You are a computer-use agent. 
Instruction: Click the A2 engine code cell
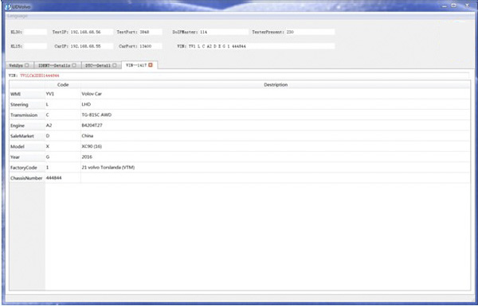click(63, 126)
